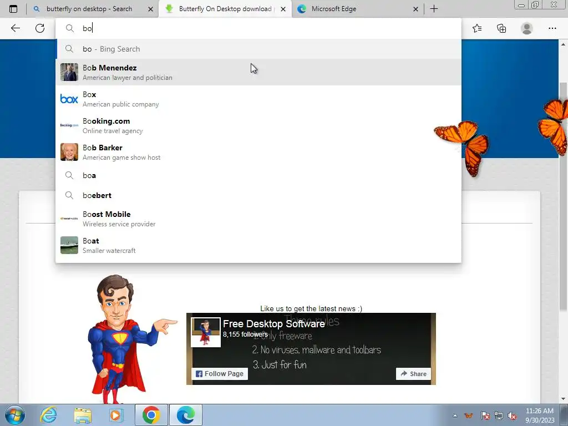The height and width of the screenshot is (426, 568).
Task: Go back with the back arrow
Action: click(x=15, y=28)
